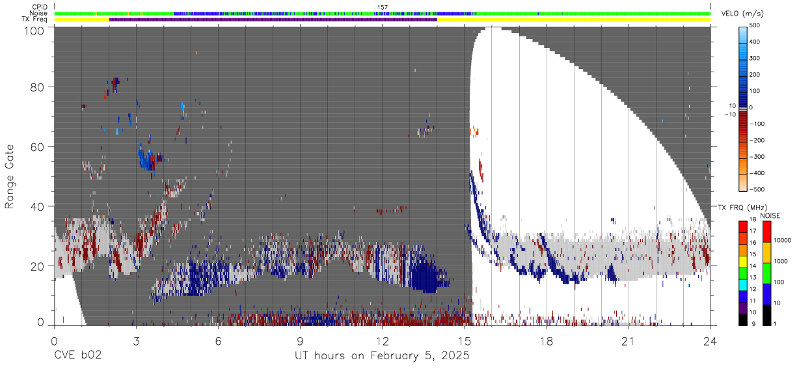The width and height of the screenshot is (799, 369).
Task: Click the VELO (m/s) legend title
Action: [x=742, y=14]
